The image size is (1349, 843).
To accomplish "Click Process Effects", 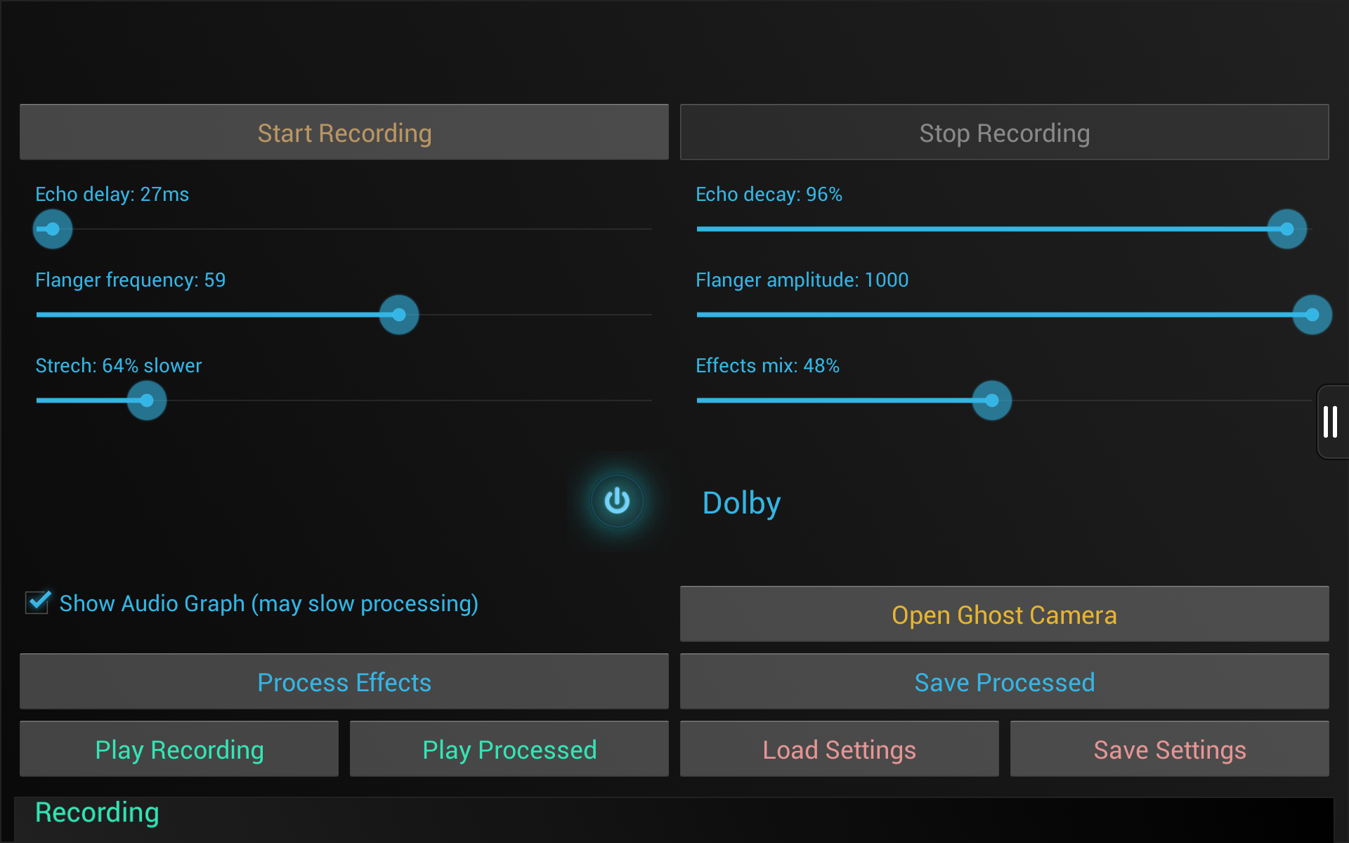I will point(344,681).
